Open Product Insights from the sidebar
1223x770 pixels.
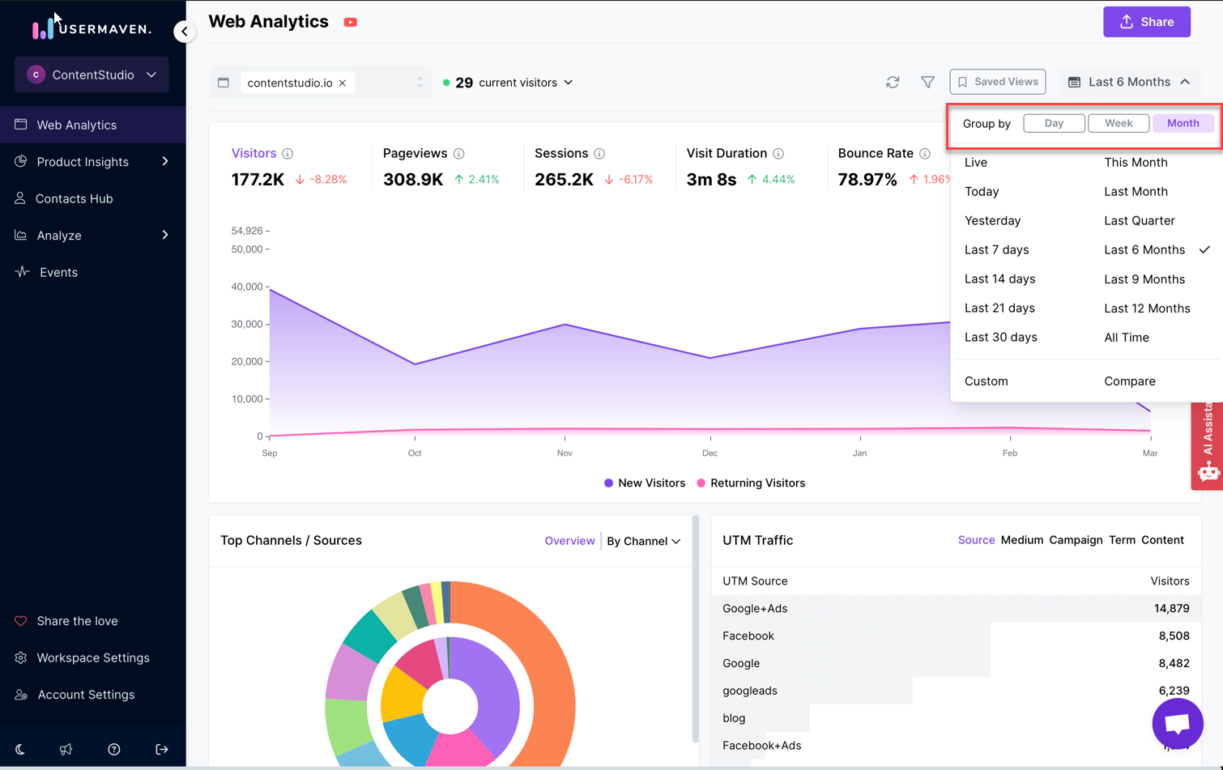pyautogui.click(x=83, y=161)
